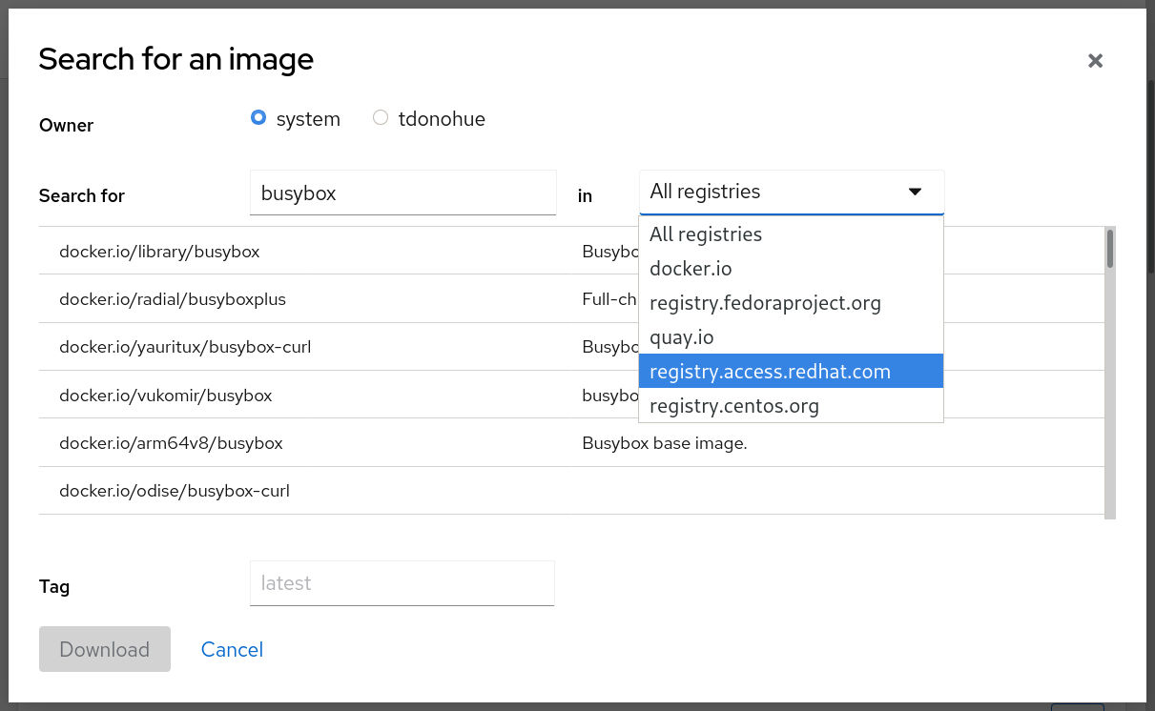1155x711 pixels.
Task: Choose All registries from the list
Action: click(791, 234)
